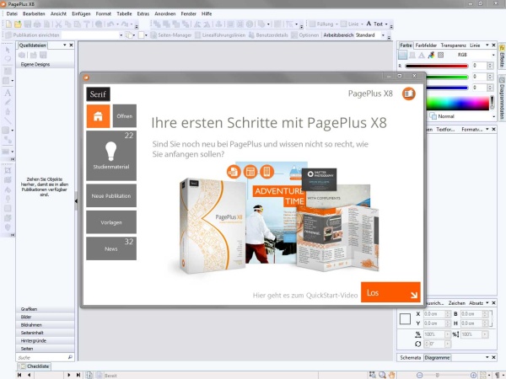
Task: Click the New document toolbar icon
Action: (8, 24)
